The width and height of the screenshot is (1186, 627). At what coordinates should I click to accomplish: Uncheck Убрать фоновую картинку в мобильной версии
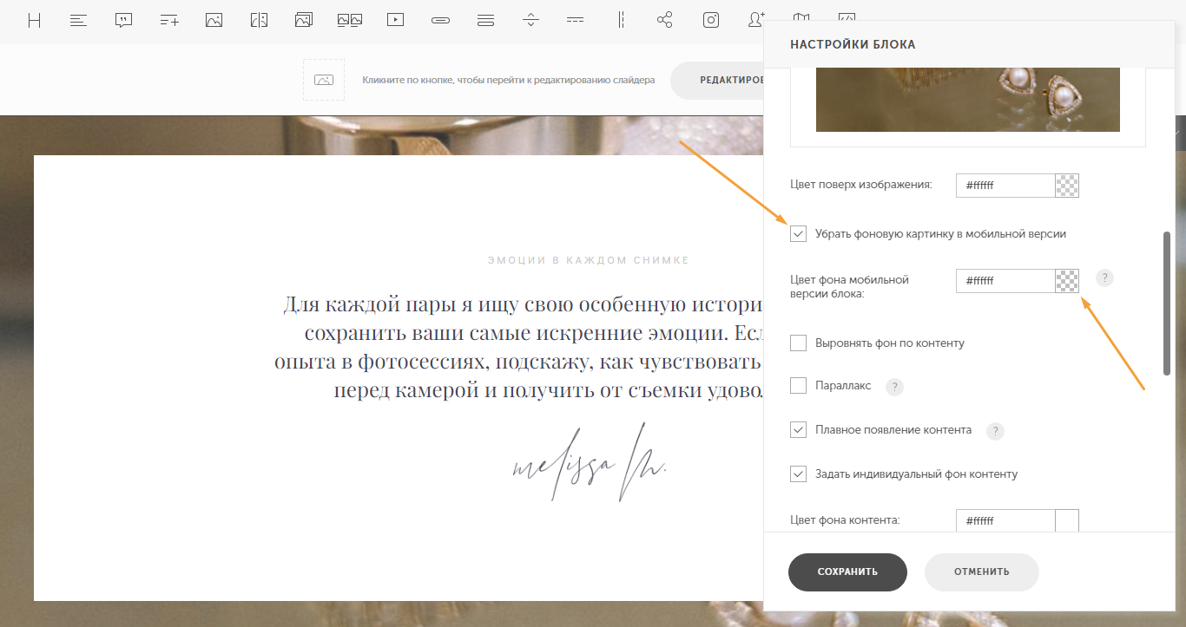799,233
